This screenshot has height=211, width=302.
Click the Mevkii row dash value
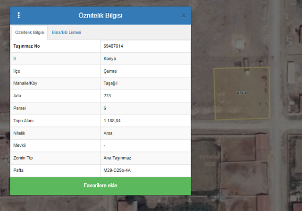(x=105, y=146)
